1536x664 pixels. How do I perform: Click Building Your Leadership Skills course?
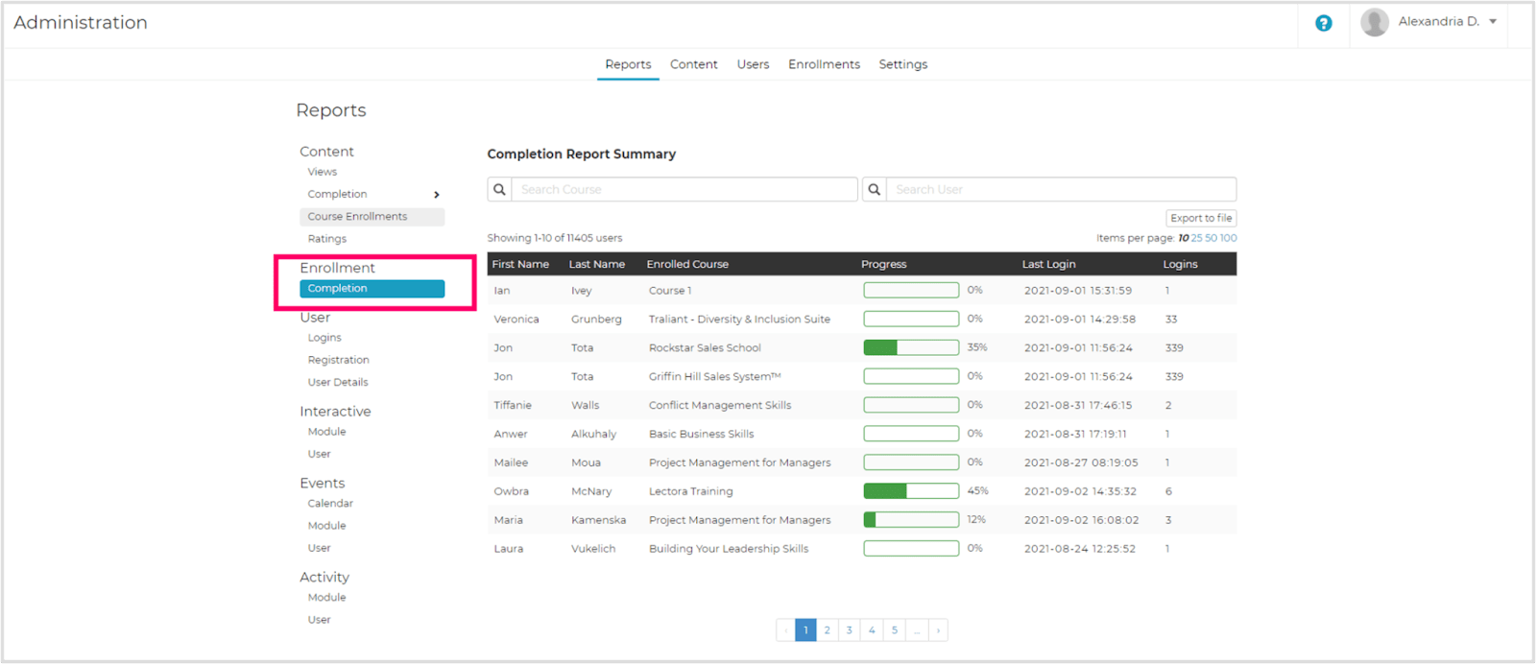[729, 549]
